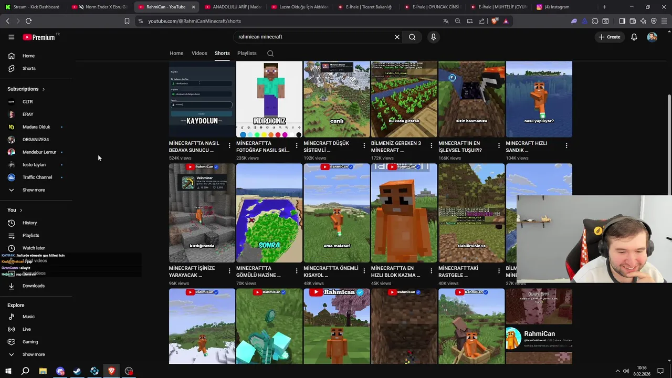This screenshot has height=378, width=672.
Task: Go back to the previous page
Action: point(7,21)
